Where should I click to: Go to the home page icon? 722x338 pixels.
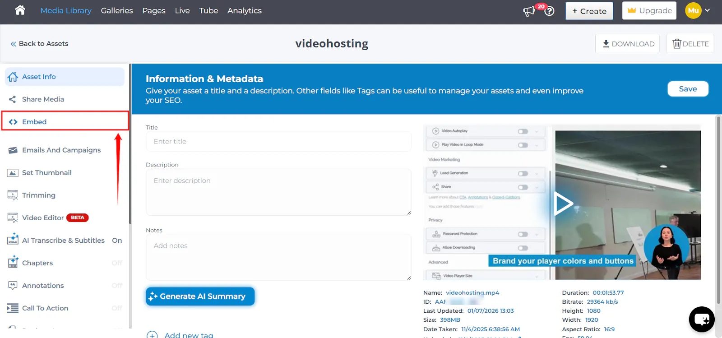pos(20,10)
